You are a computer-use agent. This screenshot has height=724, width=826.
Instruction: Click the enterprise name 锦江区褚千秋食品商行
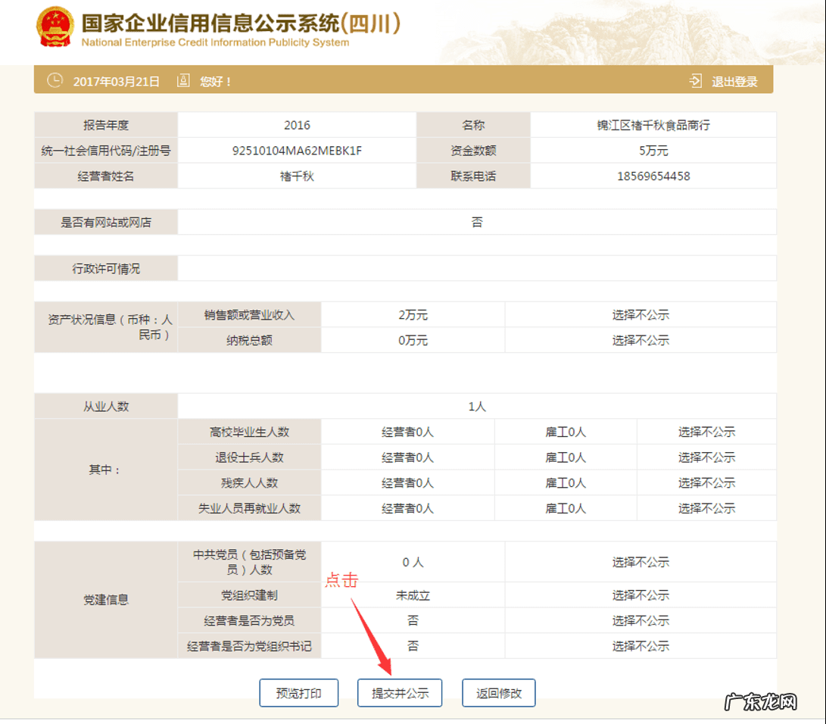(x=653, y=126)
